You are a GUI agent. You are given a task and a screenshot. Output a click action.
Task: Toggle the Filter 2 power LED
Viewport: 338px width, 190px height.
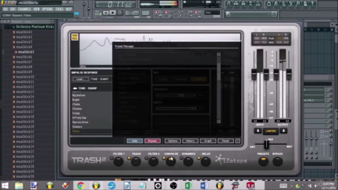click(x=146, y=158)
